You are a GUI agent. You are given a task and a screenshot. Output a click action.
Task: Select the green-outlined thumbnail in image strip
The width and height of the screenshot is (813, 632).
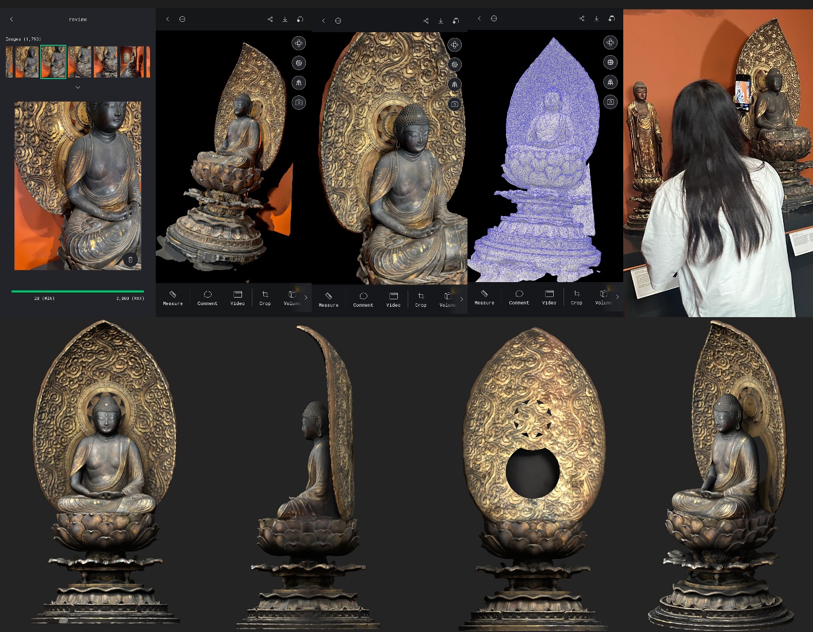pos(53,62)
